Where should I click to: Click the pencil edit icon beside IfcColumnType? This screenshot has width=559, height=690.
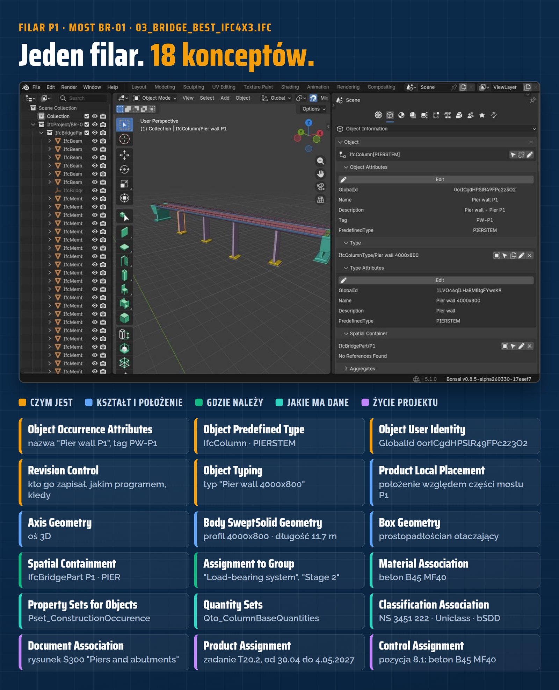(x=521, y=255)
